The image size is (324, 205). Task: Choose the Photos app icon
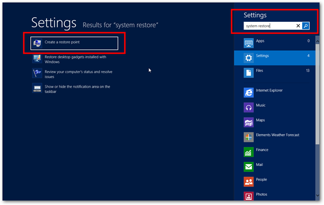coord(249,196)
